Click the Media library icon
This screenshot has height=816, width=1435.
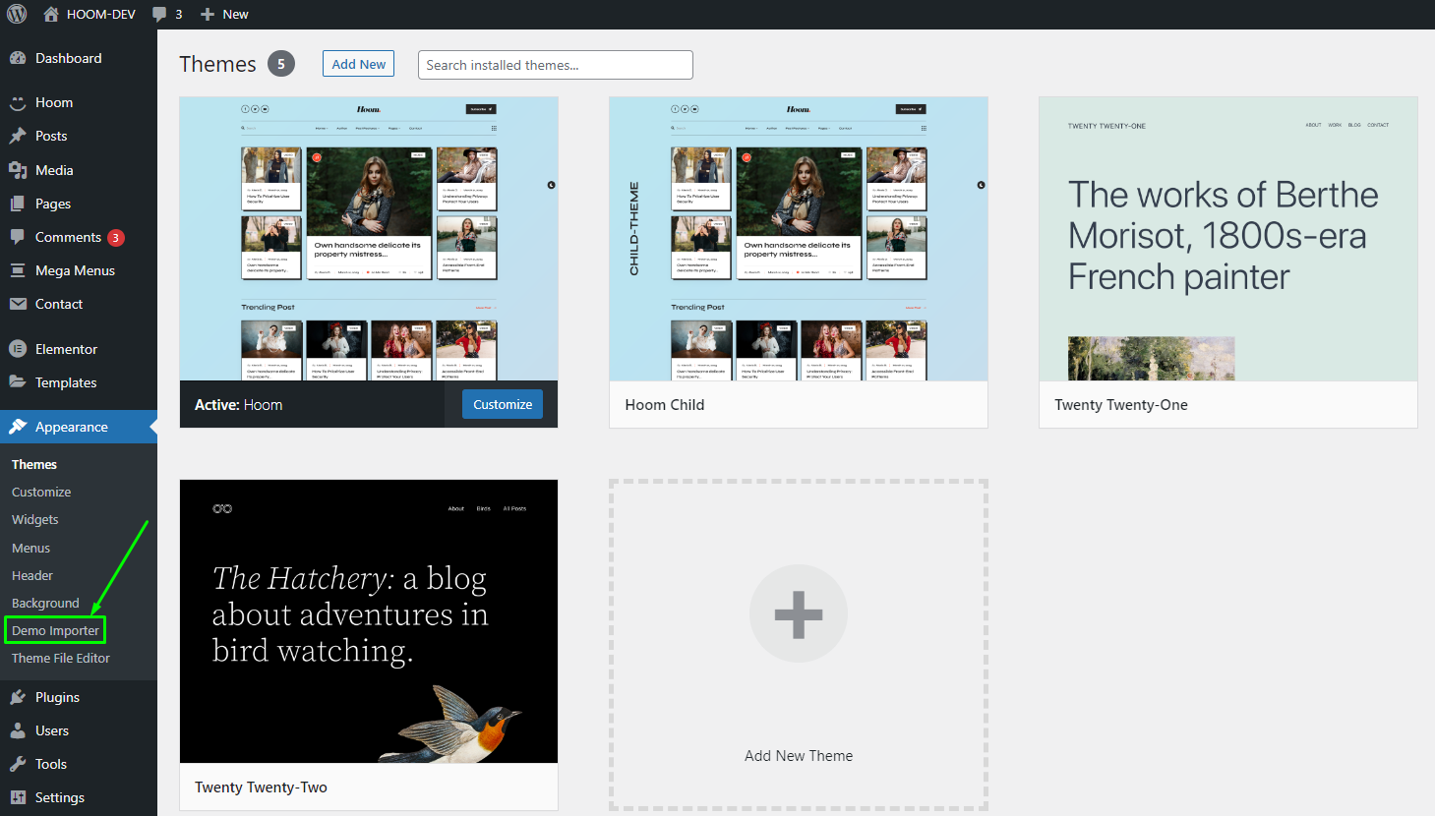(x=18, y=170)
